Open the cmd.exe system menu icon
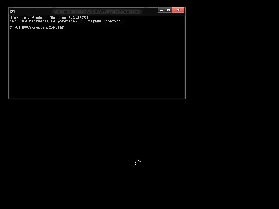 [x=13, y=12]
